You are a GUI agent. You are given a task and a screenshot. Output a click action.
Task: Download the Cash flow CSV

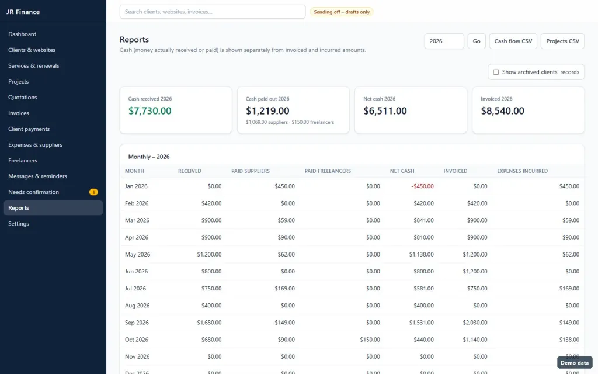pyautogui.click(x=513, y=41)
